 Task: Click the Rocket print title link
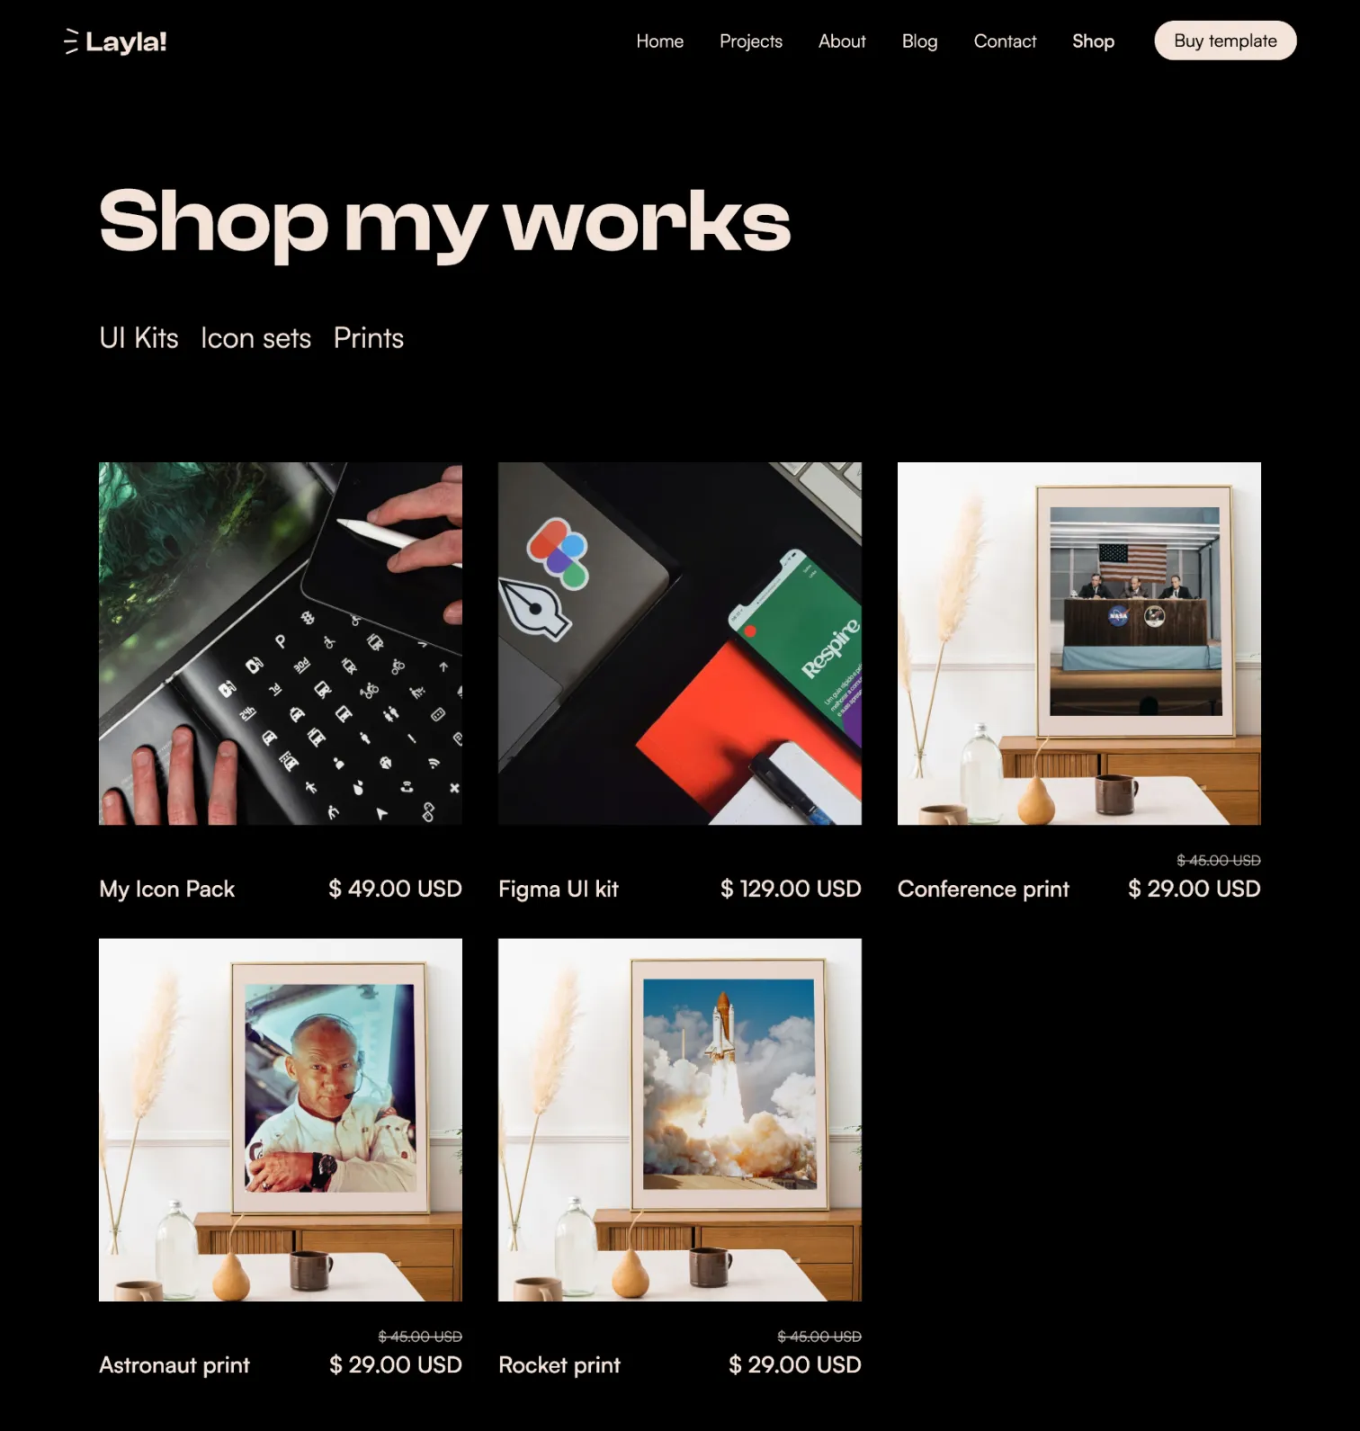pyautogui.click(x=559, y=1365)
